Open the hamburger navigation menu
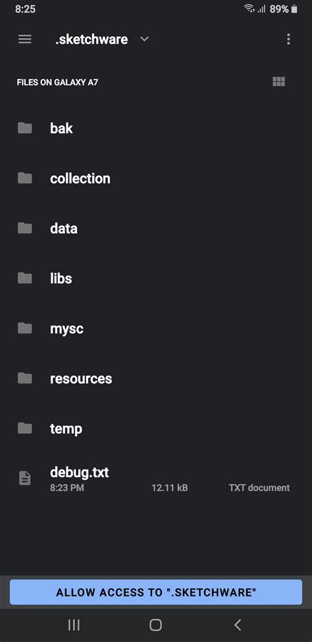Viewport: 312px width, 642px height. pyautogui.click(x=24, y=40)
